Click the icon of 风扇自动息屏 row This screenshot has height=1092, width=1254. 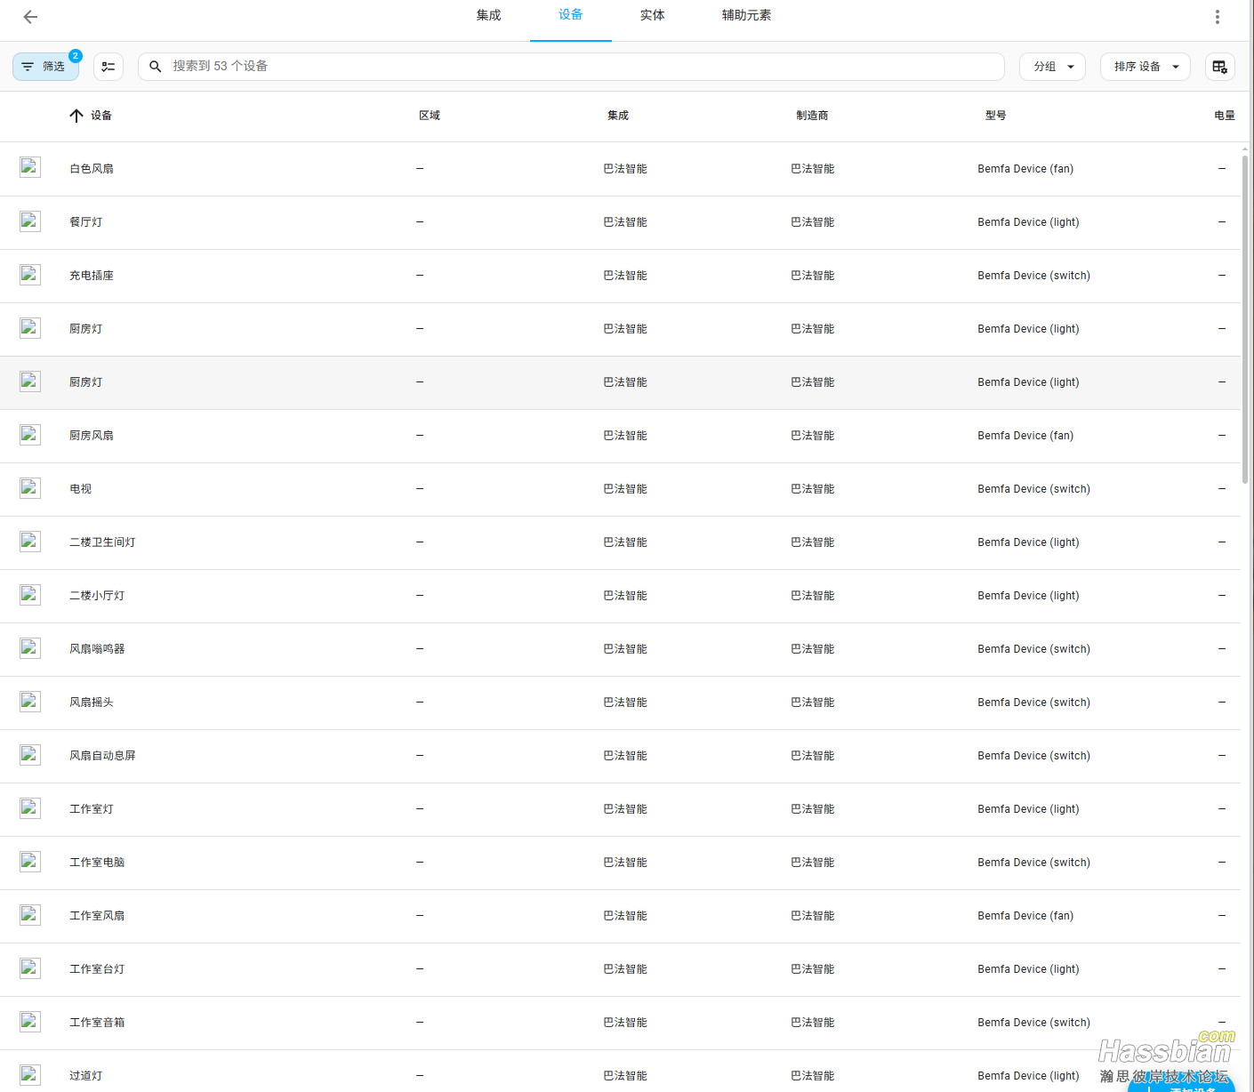[x=30, y=755]
